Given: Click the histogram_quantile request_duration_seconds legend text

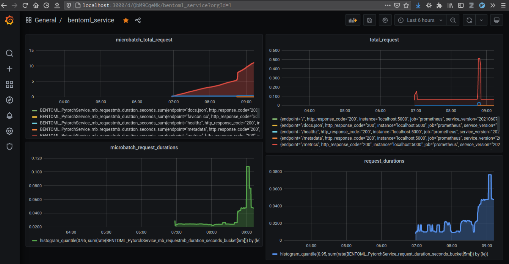Looking at the screenshot, I should click(384, 254).
